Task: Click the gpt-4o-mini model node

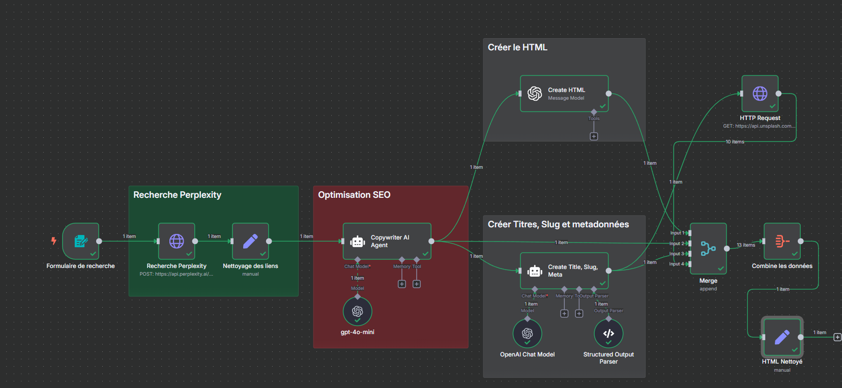Action: [357, 311]
